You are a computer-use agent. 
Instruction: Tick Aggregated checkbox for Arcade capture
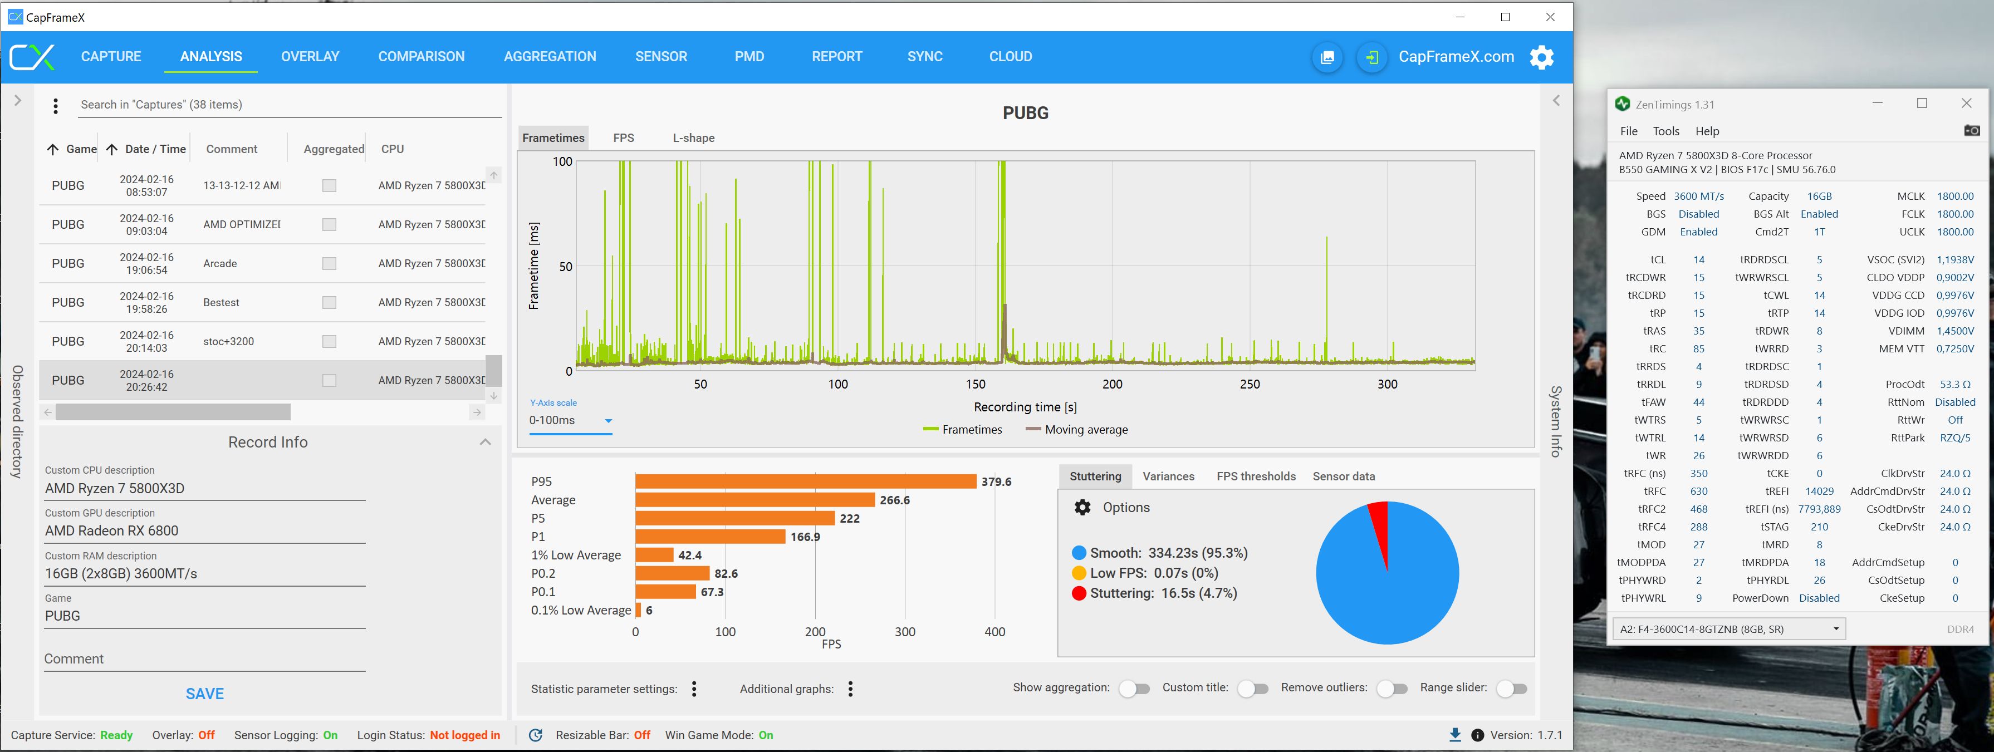coord(329,264)
